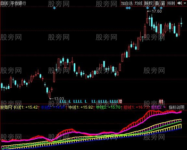The image size is (187, 150).
Task: Click the 13.03 low price label
Action: point(59,99)
